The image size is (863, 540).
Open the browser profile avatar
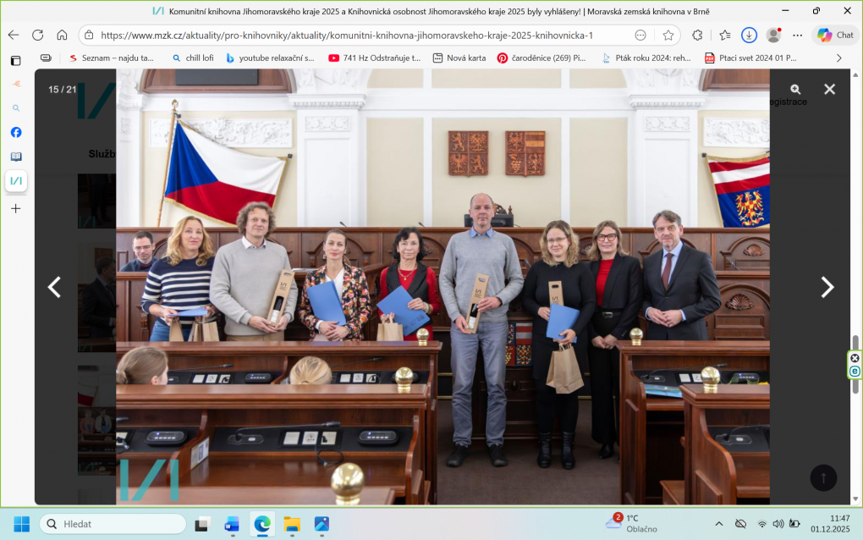point(772,36)
